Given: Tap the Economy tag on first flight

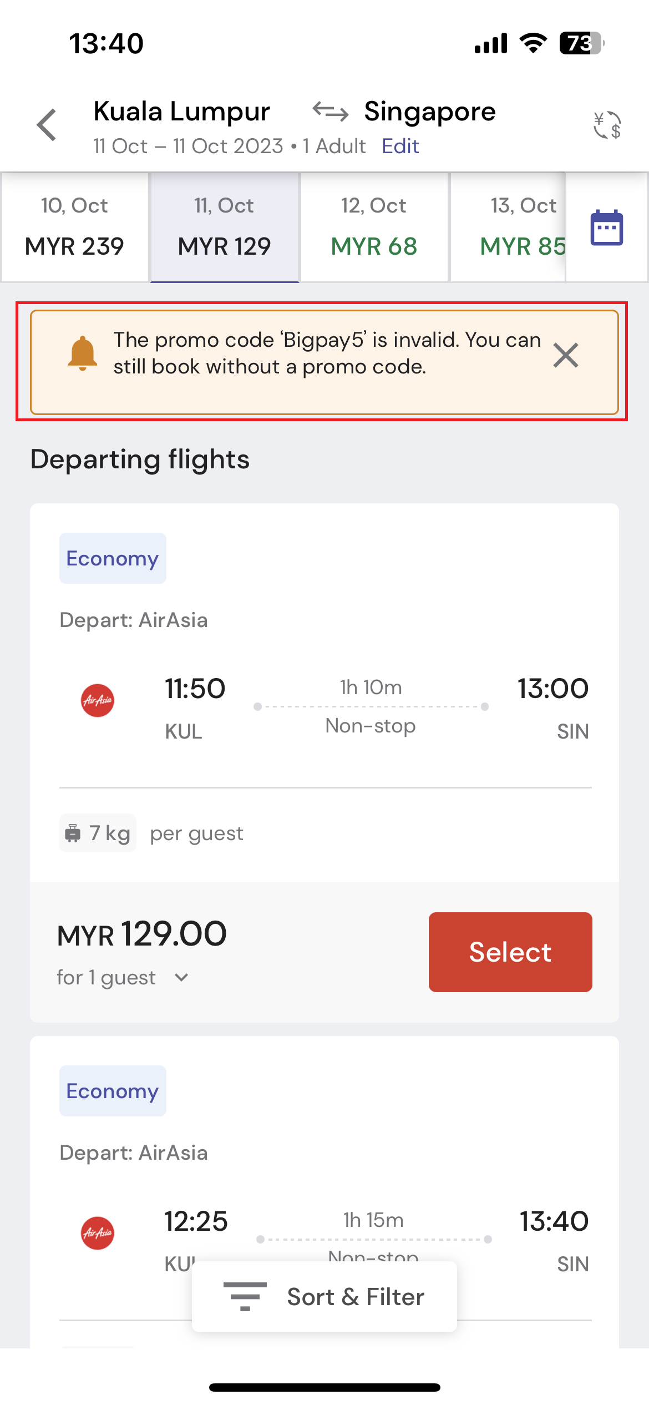Looking at the screenshot, I should tap(113, 558).
